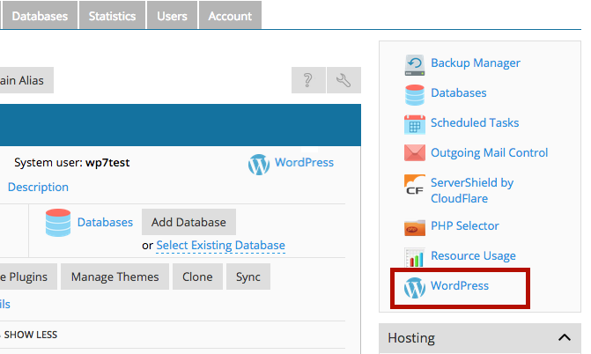Click the CloudFlare ServerShield icon
This screenshot has width=591, height=354.
(415, 185)
